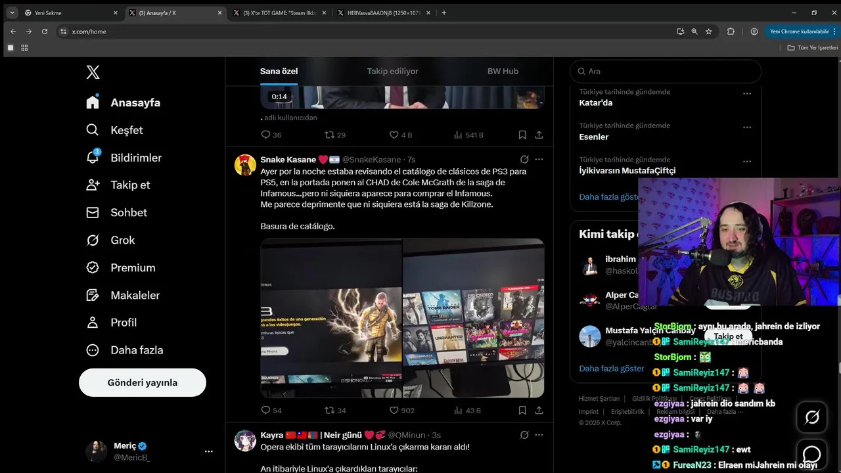Open game catalog image in post

click(x=474, y=318)
